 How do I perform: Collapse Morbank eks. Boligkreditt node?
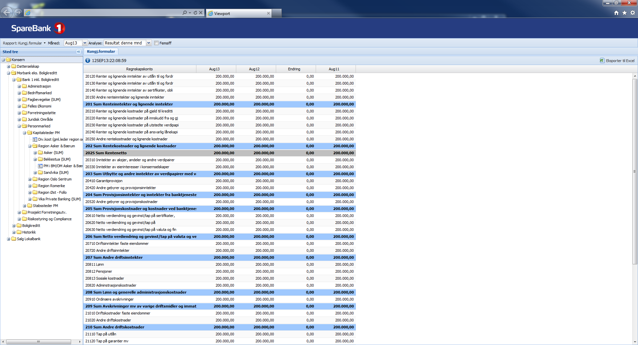(x=9, y=73)
